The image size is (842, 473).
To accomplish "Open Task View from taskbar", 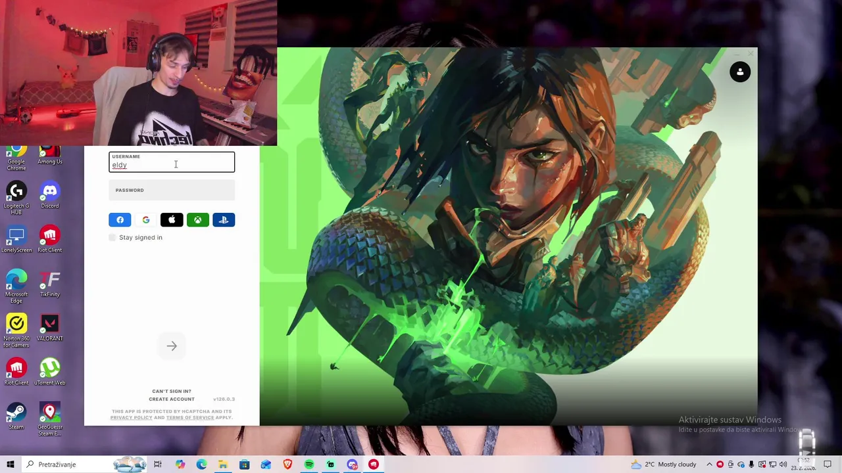I will 158,464.
